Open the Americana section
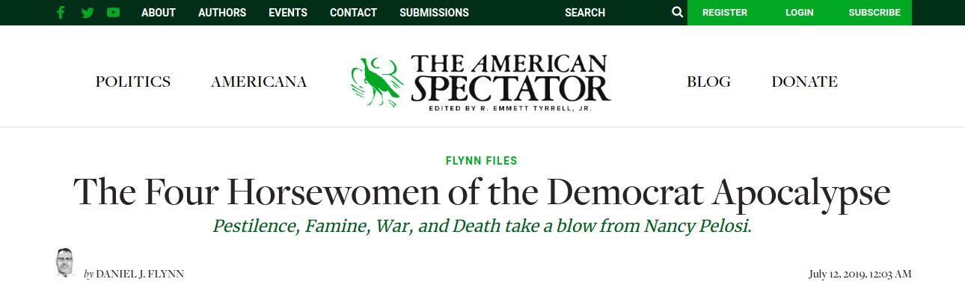Screen dimensions: 965x285 pyautogui.click(x=259, y=82)
